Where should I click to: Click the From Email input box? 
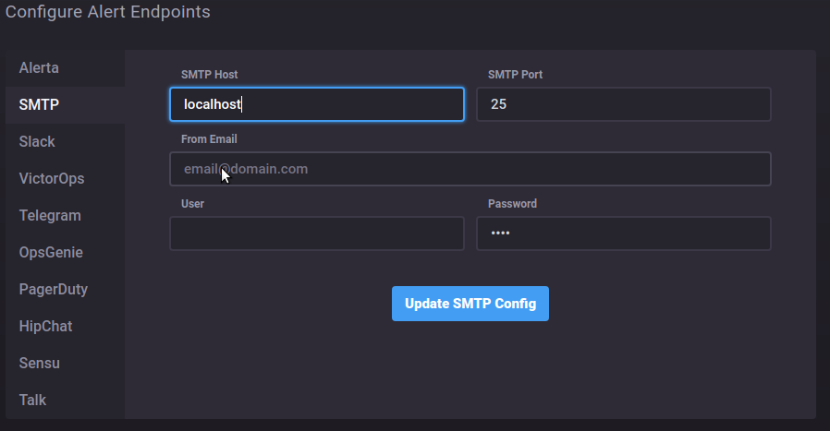[470, 169]
